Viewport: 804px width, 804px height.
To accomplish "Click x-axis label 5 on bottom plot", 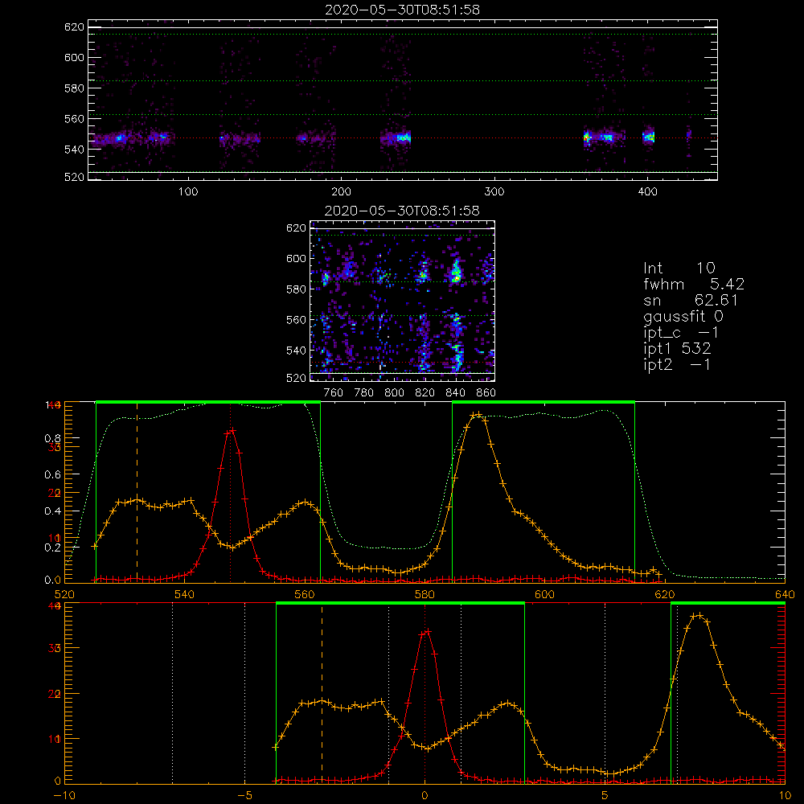I will tap(605, 796).
